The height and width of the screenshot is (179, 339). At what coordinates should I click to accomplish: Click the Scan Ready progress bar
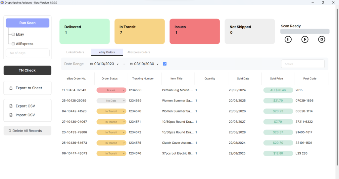pyautogui.click(x=305, y=31)
